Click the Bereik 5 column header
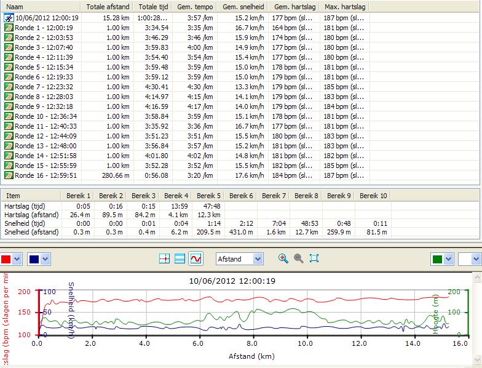The width and height of the screenshot is (482, 368). pyautogui.click(x=208, y=196)
